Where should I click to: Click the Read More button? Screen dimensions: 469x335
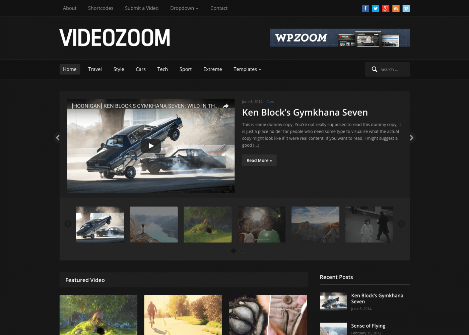(259, 160)
